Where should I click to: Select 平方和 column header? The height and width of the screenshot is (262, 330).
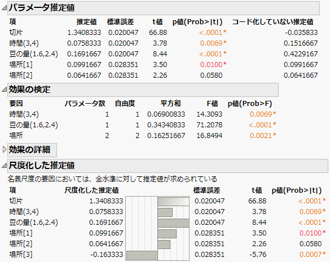point(170,104)
